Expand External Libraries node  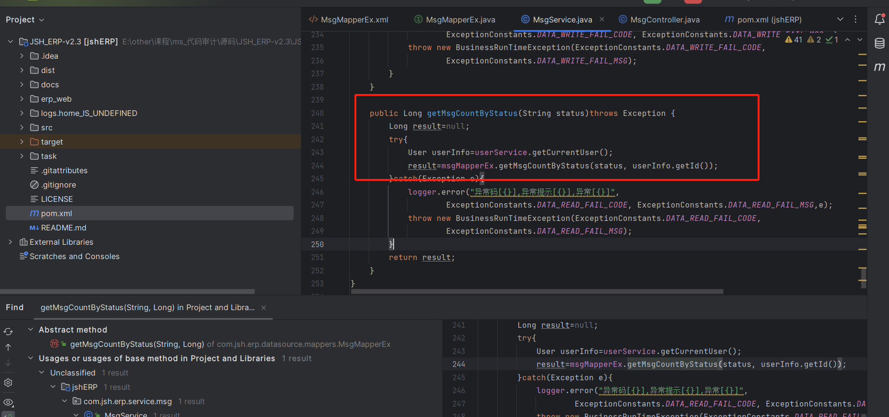pyautogui.click(x=11, y=242)
